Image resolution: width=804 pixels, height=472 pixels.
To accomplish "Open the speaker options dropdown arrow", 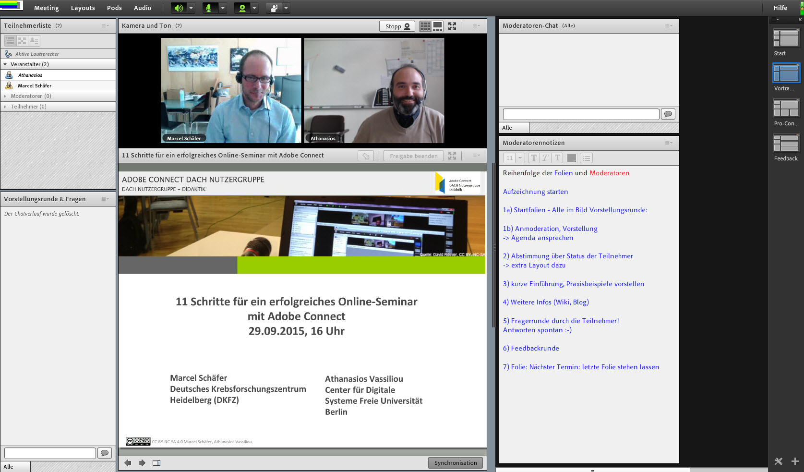I will [191, 8].
